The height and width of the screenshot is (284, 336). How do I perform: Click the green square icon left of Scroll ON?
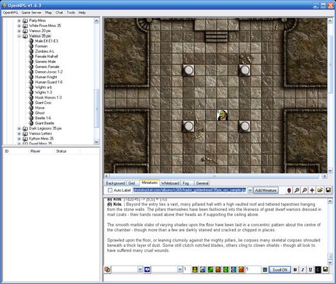[x=265, y=270]
